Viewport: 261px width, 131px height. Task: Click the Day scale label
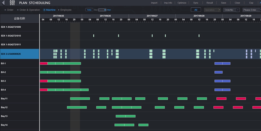coord(96,10)
